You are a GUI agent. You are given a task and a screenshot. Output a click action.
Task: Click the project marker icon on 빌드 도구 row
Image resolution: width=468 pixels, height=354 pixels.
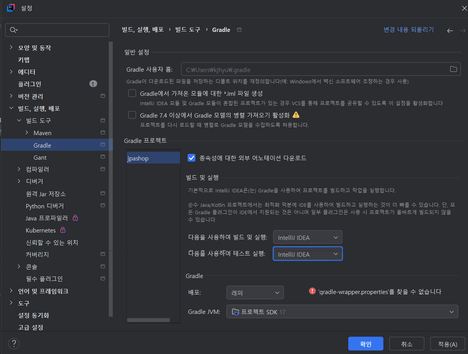[x=103, y=120]
